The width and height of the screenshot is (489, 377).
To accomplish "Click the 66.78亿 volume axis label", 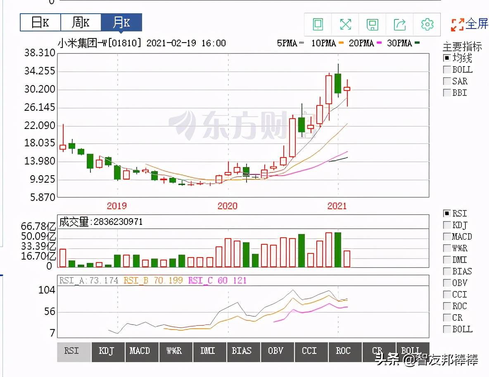I will 38,226.
